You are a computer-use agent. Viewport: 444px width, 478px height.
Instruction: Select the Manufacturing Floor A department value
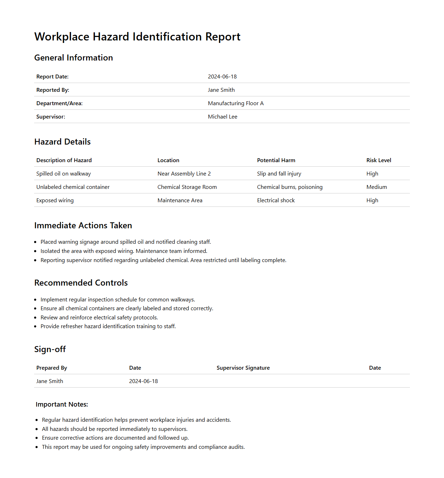point(236,103)
